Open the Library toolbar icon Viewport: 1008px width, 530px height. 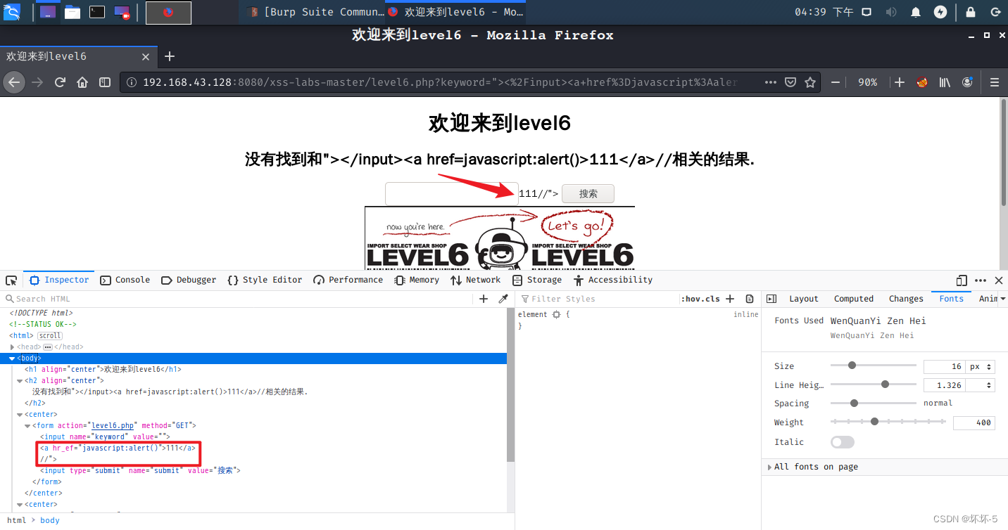point(945,82)
